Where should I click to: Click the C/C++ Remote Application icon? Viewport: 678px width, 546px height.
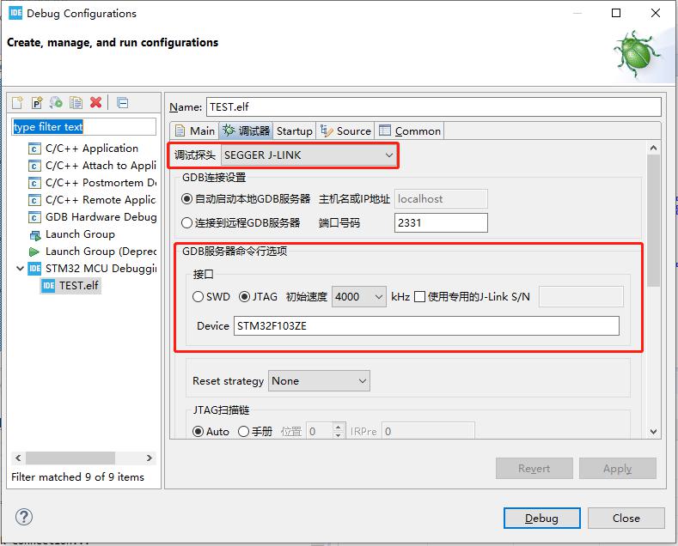34,200
